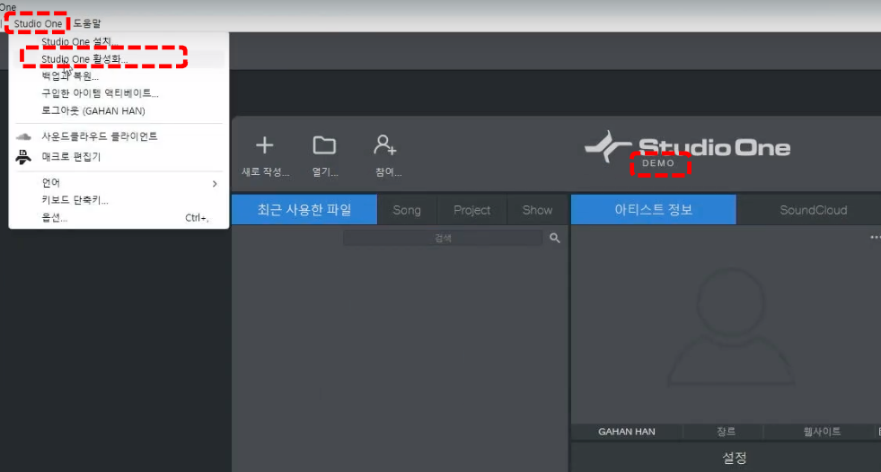Open the Studio One menu
The height and width of the screenshot is (472, 881).
pyautogui.click(x=38, y=23)
